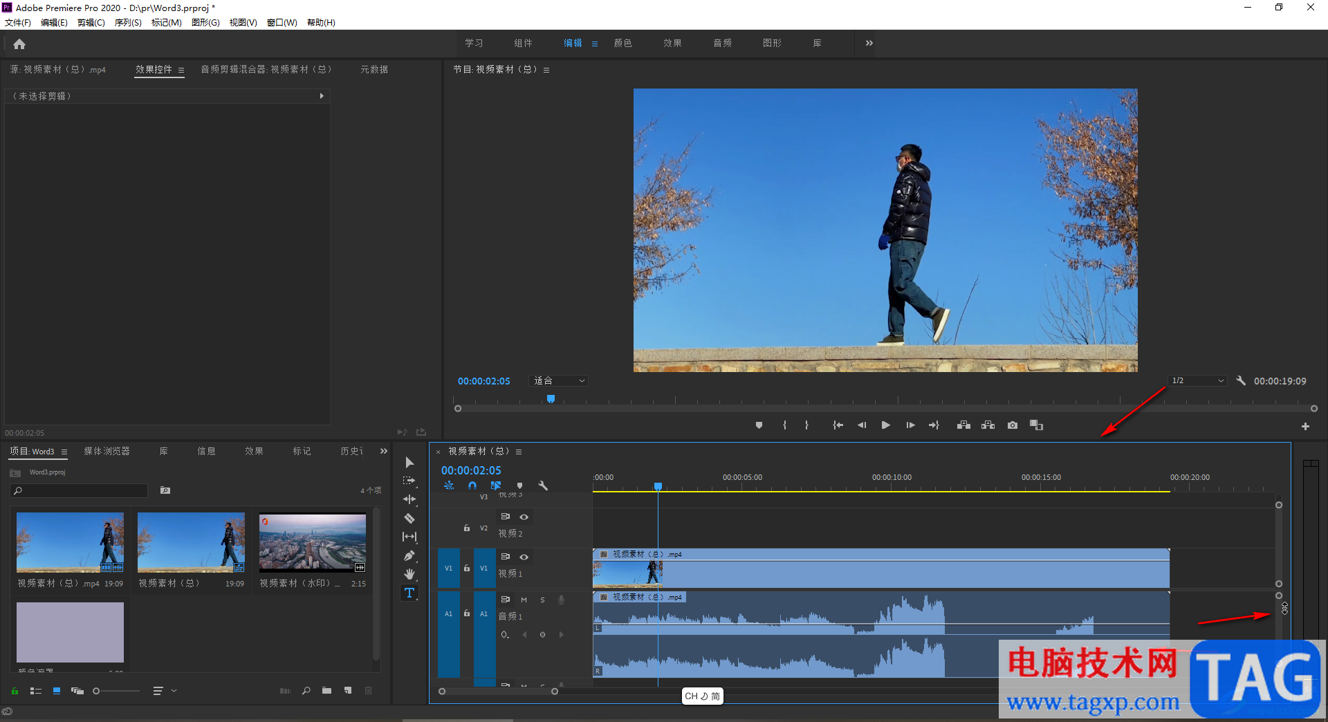1328x722 pixels.
Task: Open timeline display settings wrench
Action: pyautogui.click(x=543, y=485)
